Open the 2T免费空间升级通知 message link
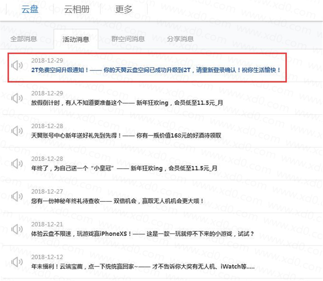This screenshot has width=323, height=281. pos(156,70)
